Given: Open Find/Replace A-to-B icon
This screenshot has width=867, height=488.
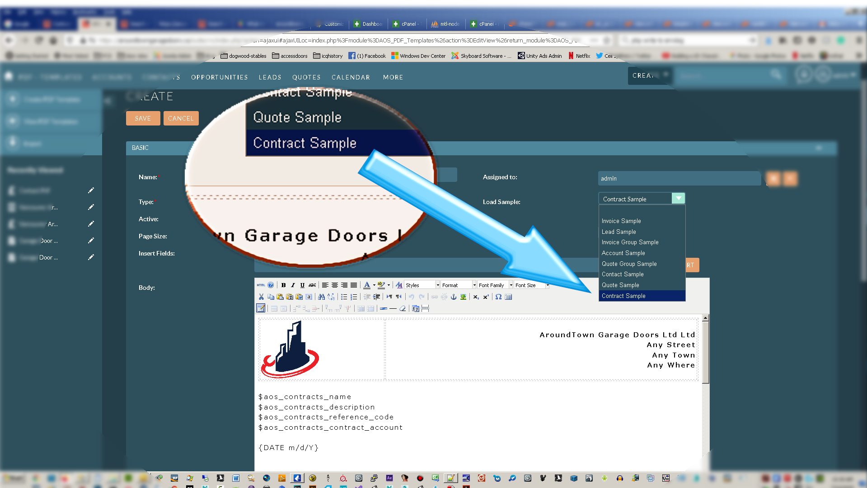Looking at the screenshot, I should (x=331, y=297).
